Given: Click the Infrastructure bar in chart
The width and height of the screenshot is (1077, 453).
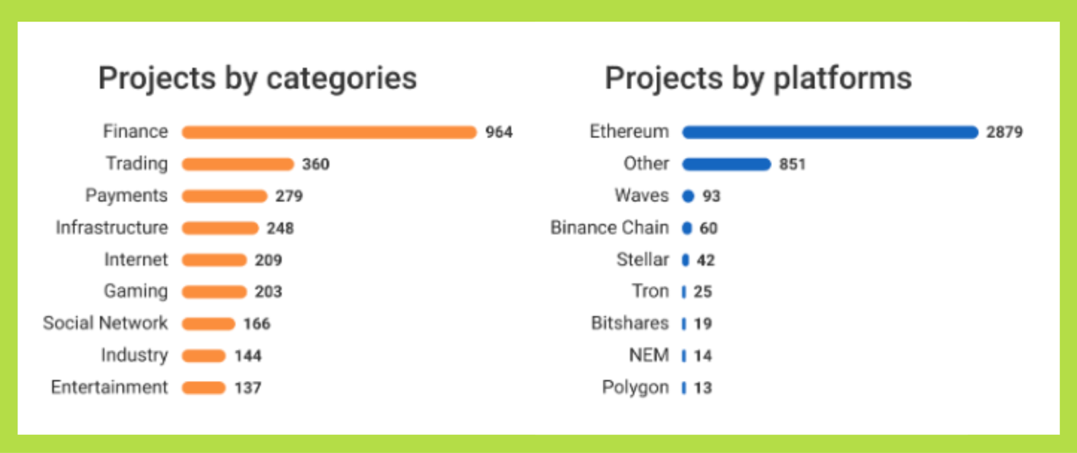Looking at the screenshot, I should click(x=220, y=228).
